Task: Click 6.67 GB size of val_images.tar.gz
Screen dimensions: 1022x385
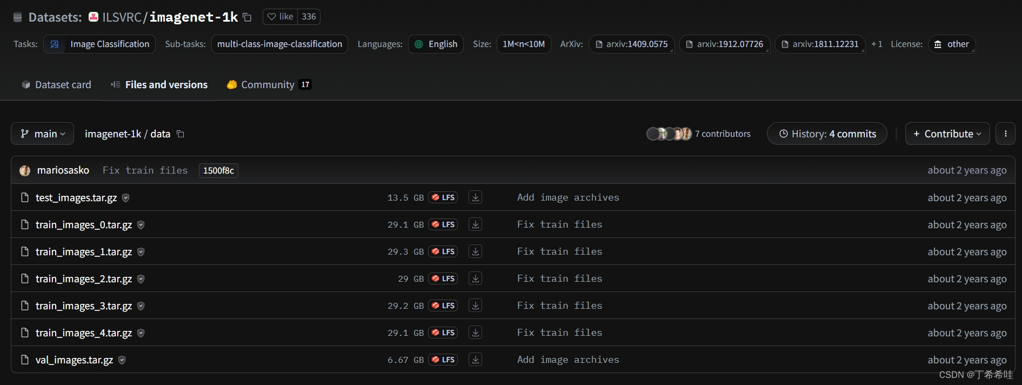Action: 405,360
